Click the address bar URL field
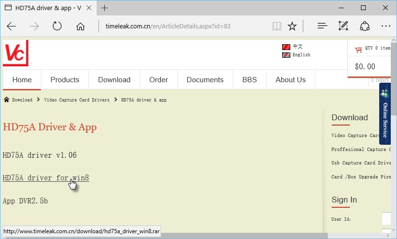The image size is (397, 239). tap(183, 26)
